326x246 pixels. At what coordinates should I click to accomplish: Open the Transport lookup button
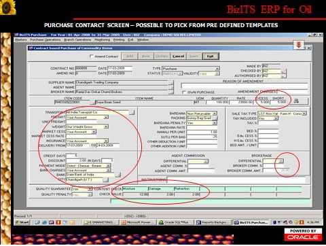click(x=132, y=112)
